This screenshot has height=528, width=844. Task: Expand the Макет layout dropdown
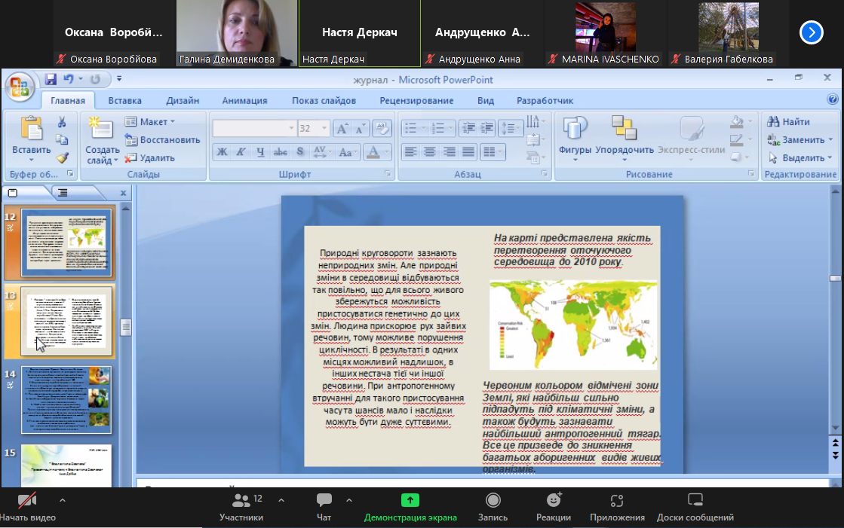point(151,121)
